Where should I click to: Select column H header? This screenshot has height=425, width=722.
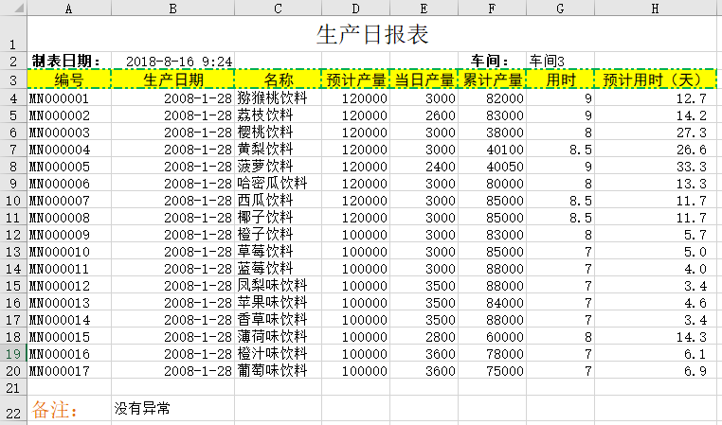[655, 9]
